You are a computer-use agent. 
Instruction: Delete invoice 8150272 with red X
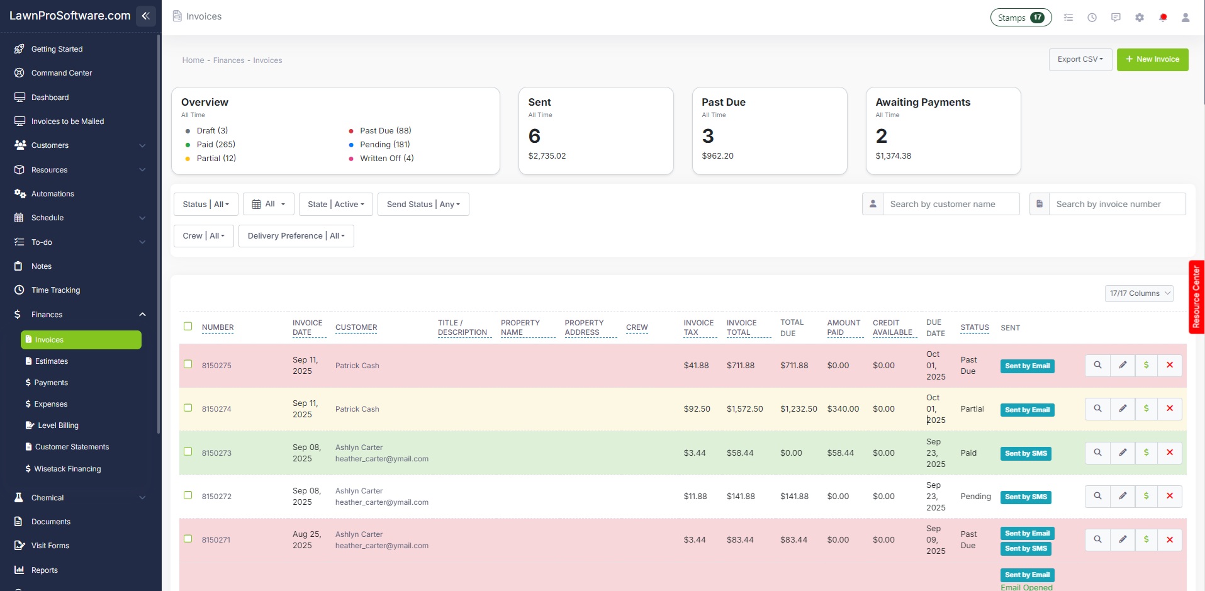pos(1170,496)
